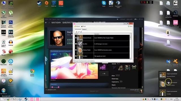Image resolution: width=181 pixels, height=101 pixels.
Task: Tick the Advanced Runner achievement checkbox
Action: pos(76,38)
